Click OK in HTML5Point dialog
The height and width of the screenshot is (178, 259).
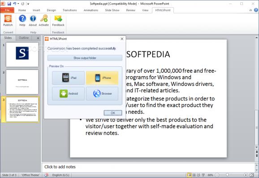pos(113,113)
